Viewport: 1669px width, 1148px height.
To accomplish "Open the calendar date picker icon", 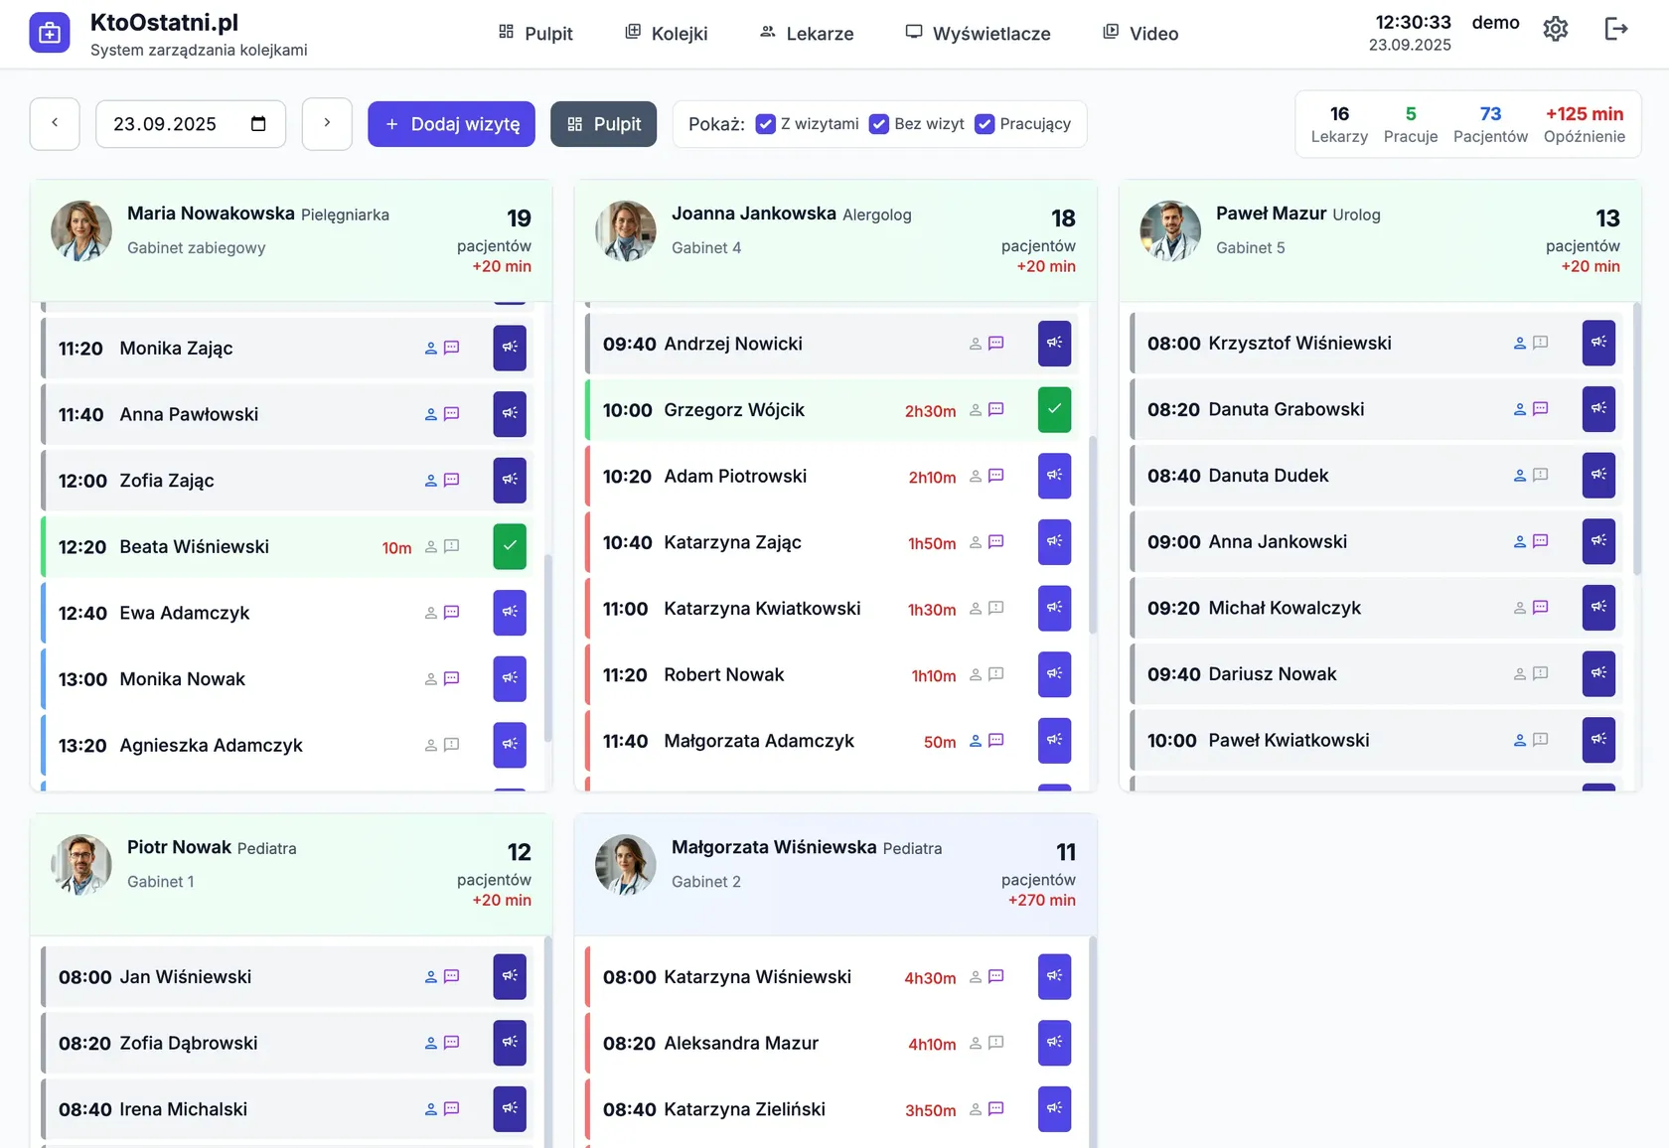I will (x=258, y=124).
